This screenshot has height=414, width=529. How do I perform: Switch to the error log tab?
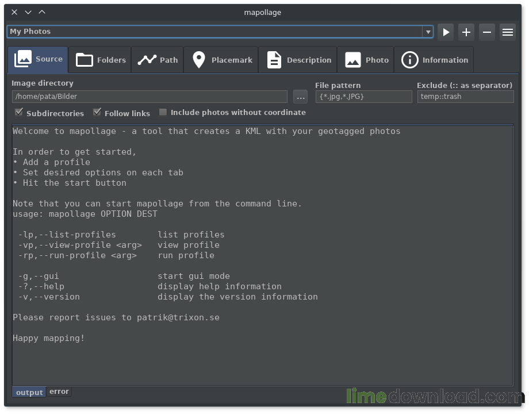(59, 392)
